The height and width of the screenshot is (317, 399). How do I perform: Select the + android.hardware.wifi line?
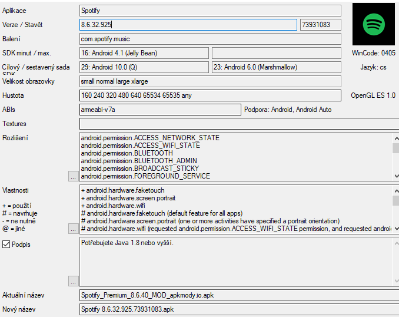pos(113,206)
